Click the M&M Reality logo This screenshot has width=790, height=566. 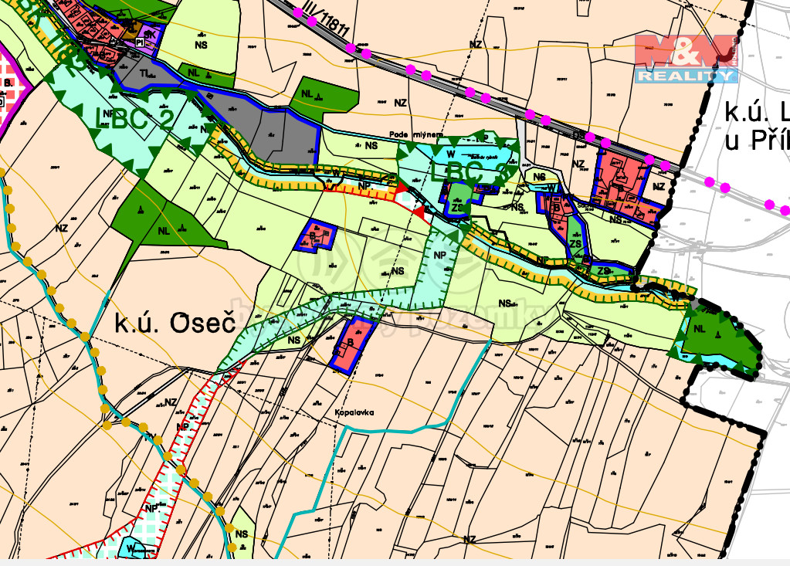pyautogui.click(x=686, y=59)
